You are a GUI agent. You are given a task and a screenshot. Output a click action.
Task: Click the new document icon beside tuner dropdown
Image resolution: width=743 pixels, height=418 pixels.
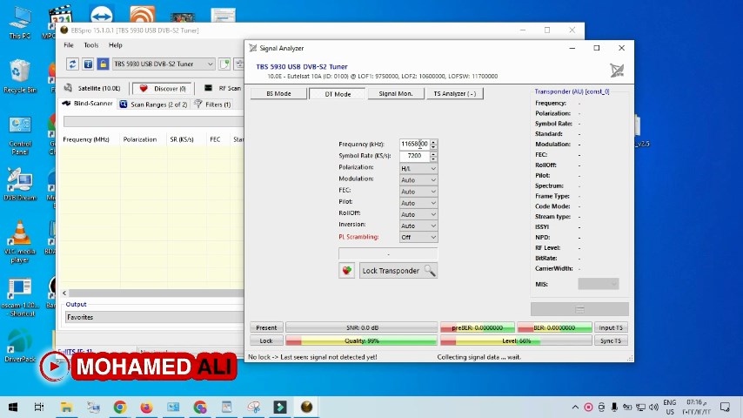pos(224,64)
